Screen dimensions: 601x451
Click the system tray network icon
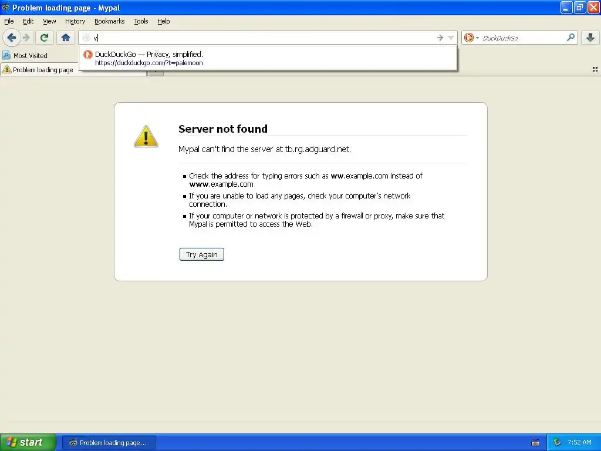(x=558, y=443)
